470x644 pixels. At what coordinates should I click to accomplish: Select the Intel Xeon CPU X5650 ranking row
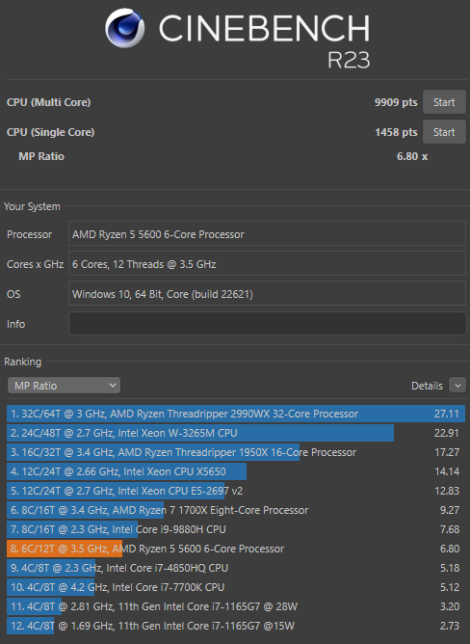click(236, 471)
